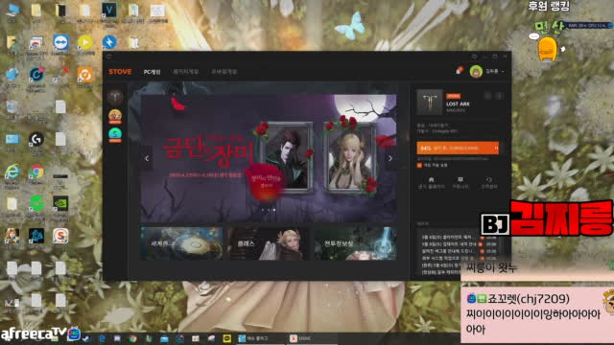
Task: Show next banner with right arrow
Action: point(390,158)
